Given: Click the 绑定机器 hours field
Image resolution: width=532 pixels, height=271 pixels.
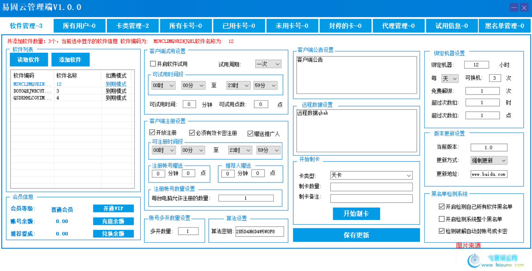Looking at the screenshot, I should (x=476, y=64).
